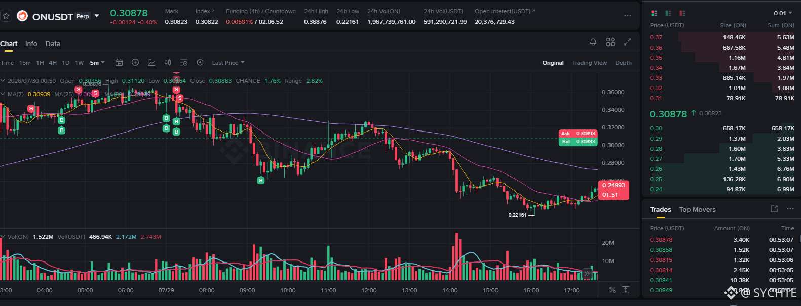Viewport: 801px width, 306px height.
Task: Open price alert bell icon
Action: [593, 42]
